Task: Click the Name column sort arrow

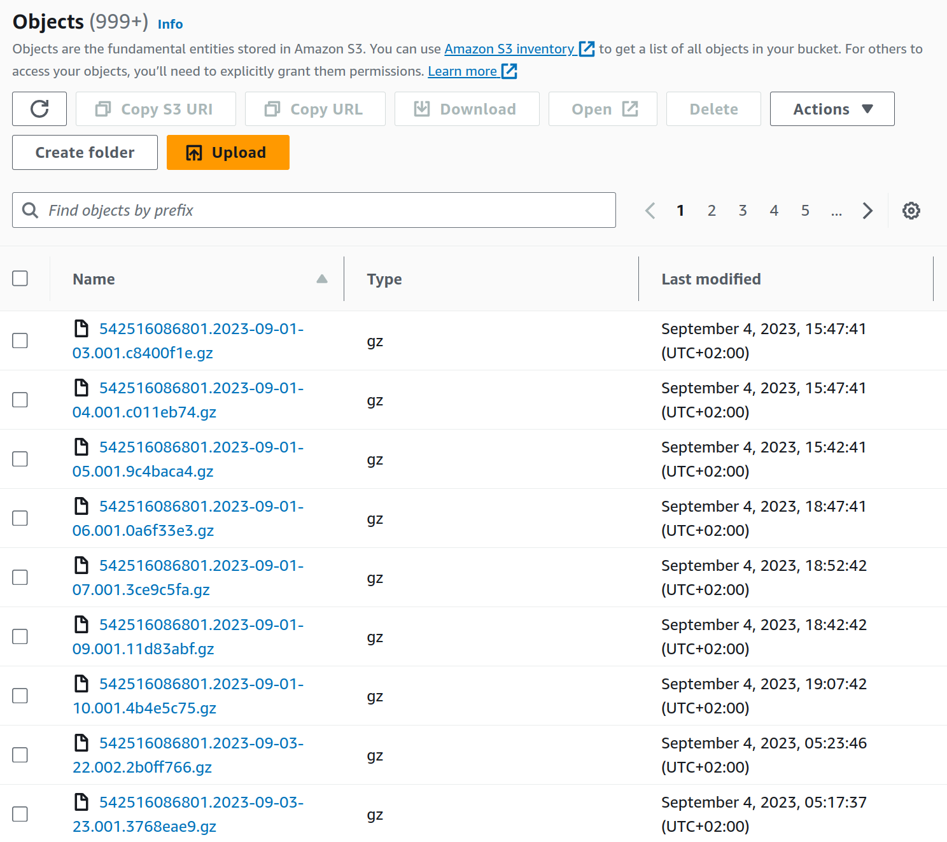Action: click(322, 279)
